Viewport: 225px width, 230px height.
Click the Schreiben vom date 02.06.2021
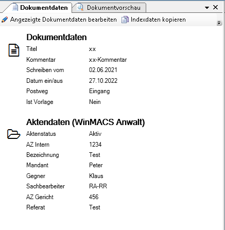click(x=103, y=70)
